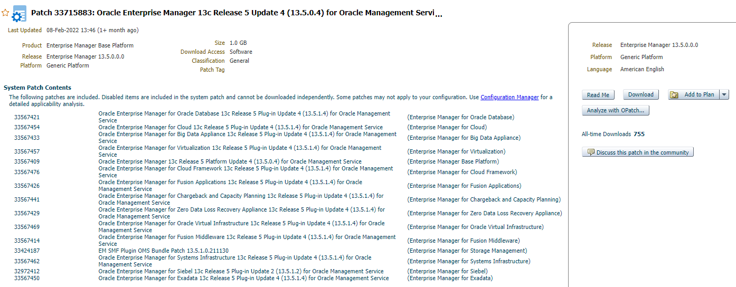Screen dimensions: 736x287
Task: Click (Enterprise Manager for Chargeback and Capacity Planning)
Action: point(484,200)
